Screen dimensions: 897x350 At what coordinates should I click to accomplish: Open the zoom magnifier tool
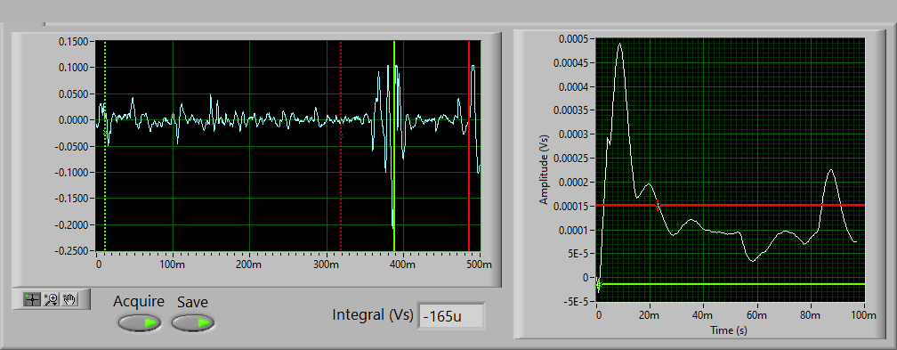point(52,299)
